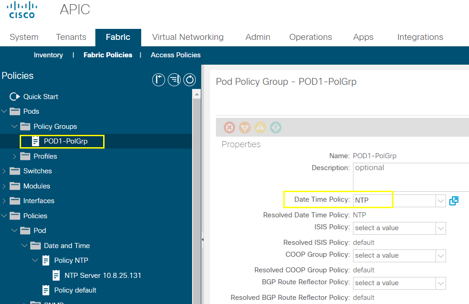Open the Access Policies submenu

176,55
